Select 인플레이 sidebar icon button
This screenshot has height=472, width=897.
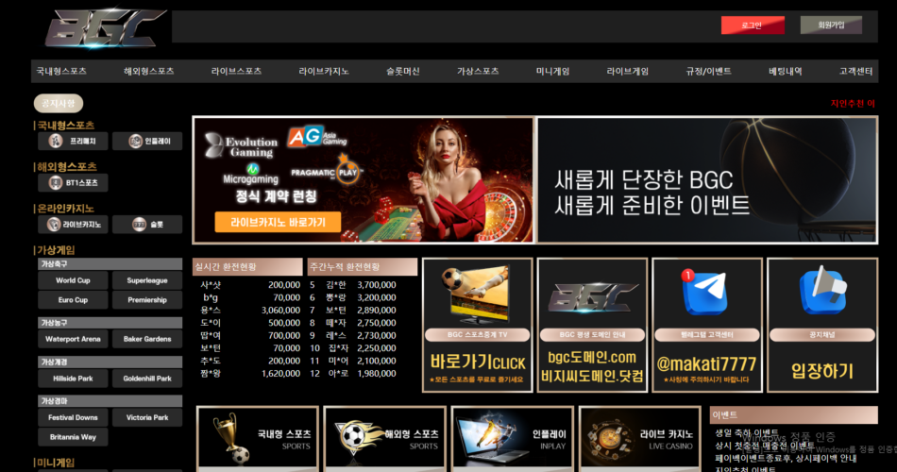[x=147, y=142]
